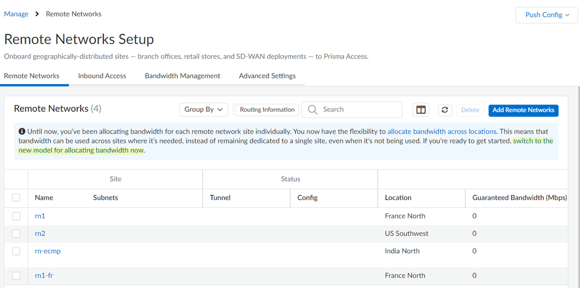The image size is (580, 288).
Task: Navigate back via the Manage breadcrumb
Action: tap(16, 14)
